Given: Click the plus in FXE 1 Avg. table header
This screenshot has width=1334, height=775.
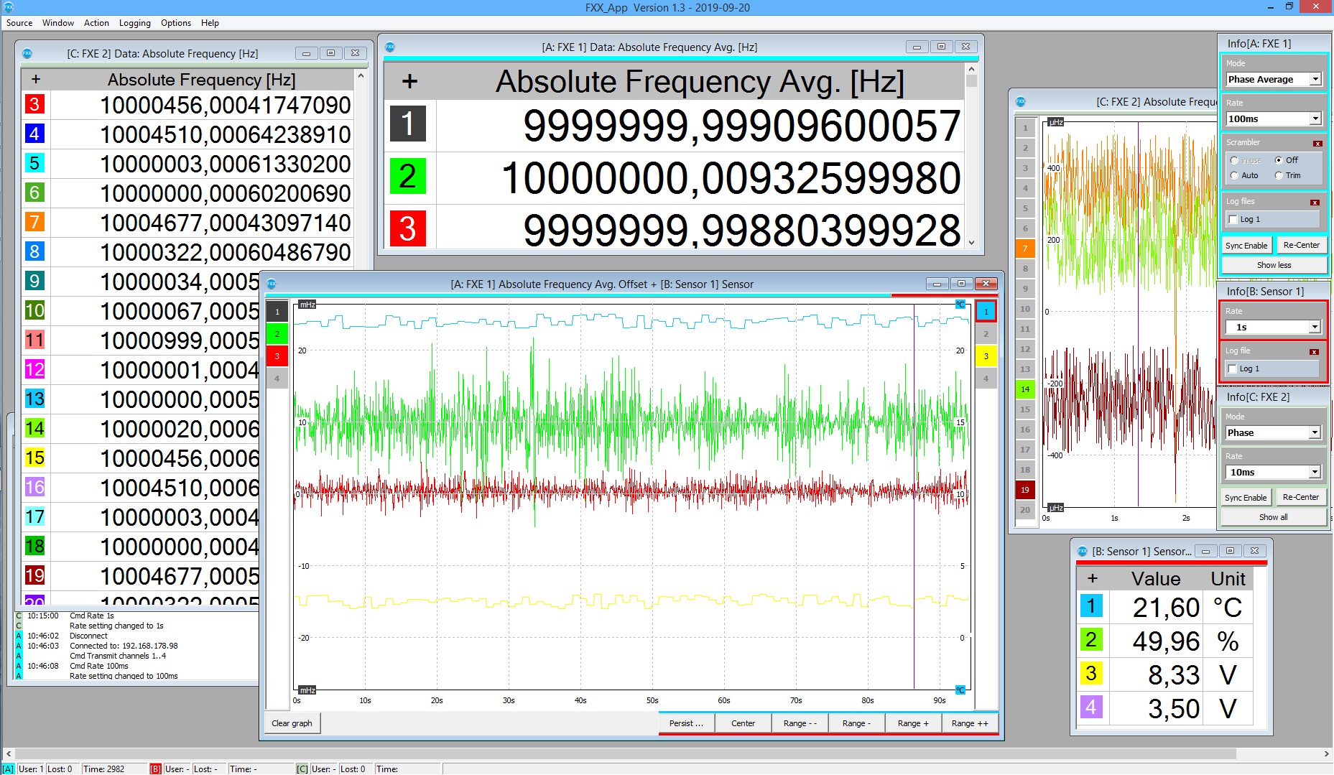Looking at the screenshot, I should point(409,81).
